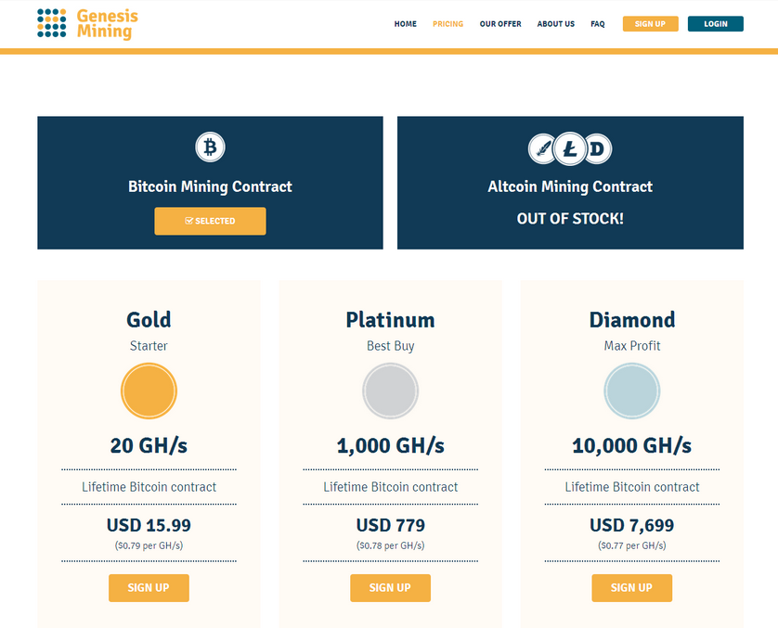Click the Login button
Screen dimensions: 778x628
(716, 24)
